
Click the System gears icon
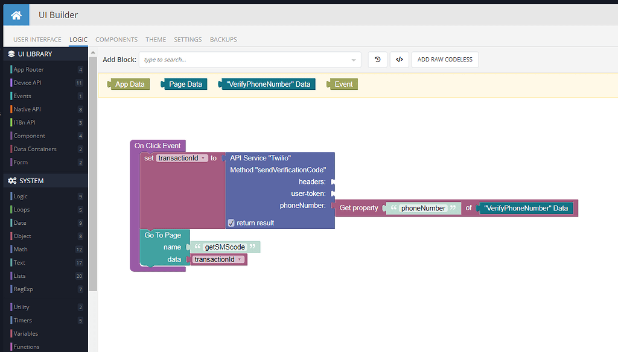12,181
